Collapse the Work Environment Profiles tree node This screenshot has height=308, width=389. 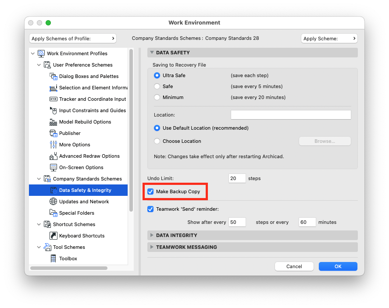(x=33, y=53)
